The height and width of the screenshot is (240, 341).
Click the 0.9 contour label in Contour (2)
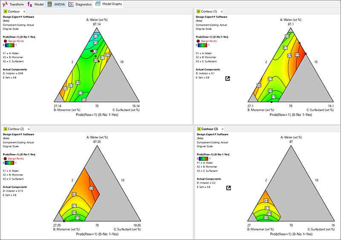(x=91, y=187)
